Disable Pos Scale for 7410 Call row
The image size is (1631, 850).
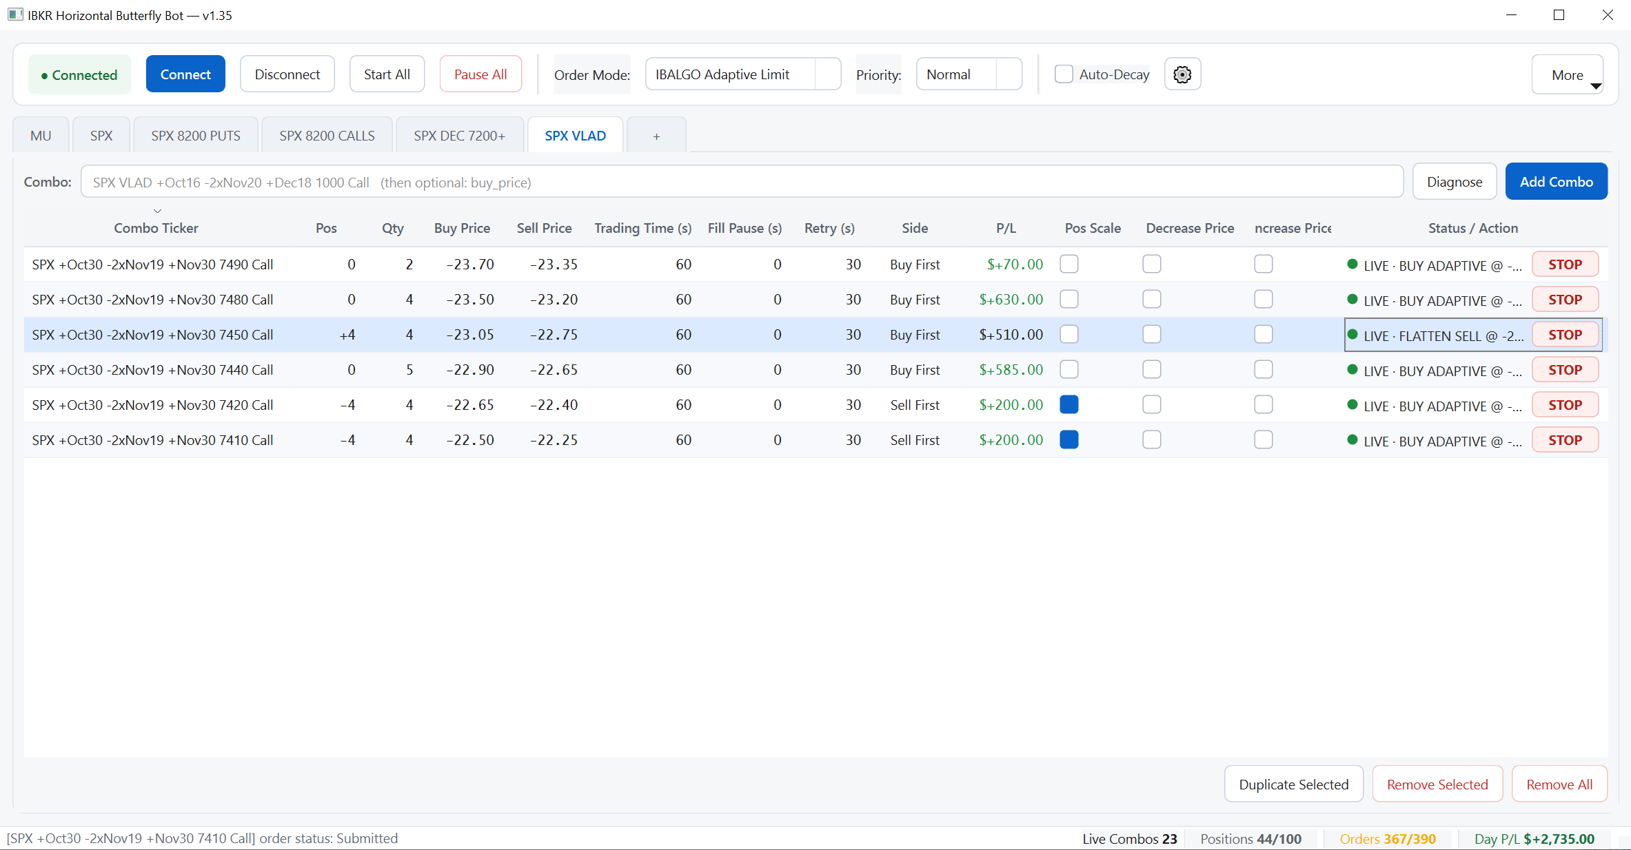(x=1069, y=439)
